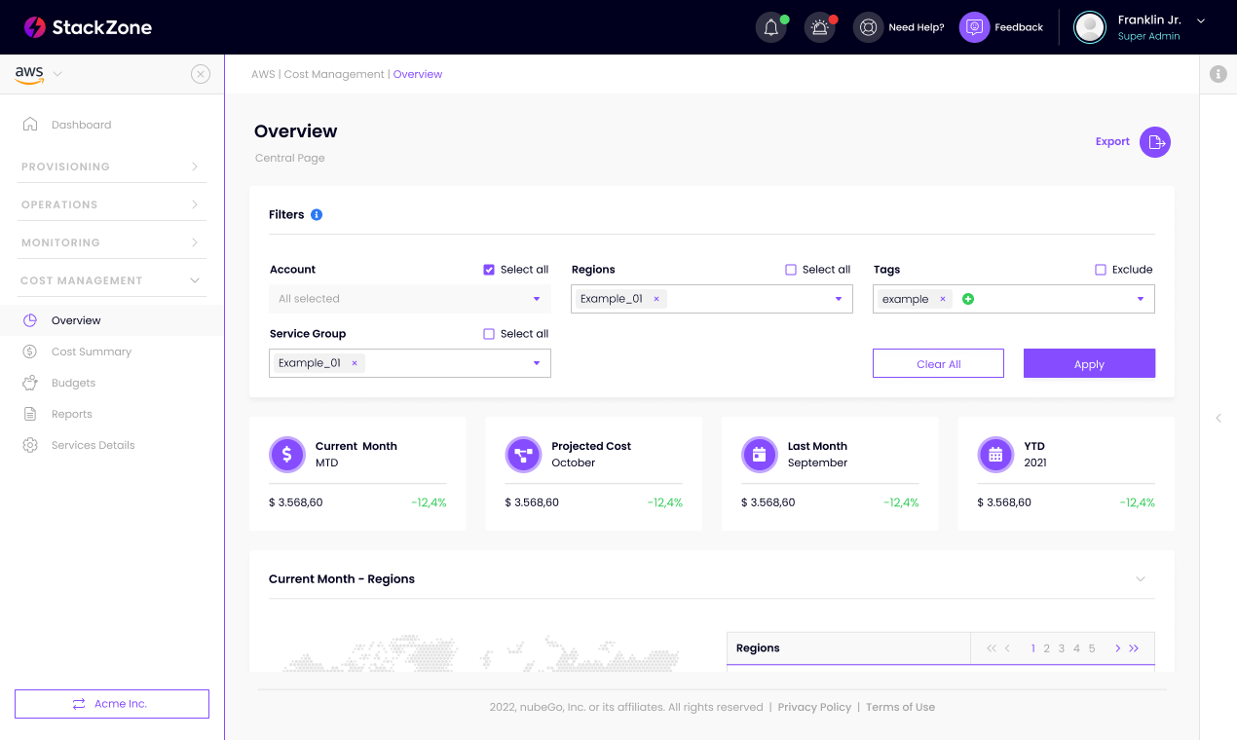The height and width of the screenshot is (740, 1237).
Task: Open the Terms of Use link
Action: tap(900, 707)
